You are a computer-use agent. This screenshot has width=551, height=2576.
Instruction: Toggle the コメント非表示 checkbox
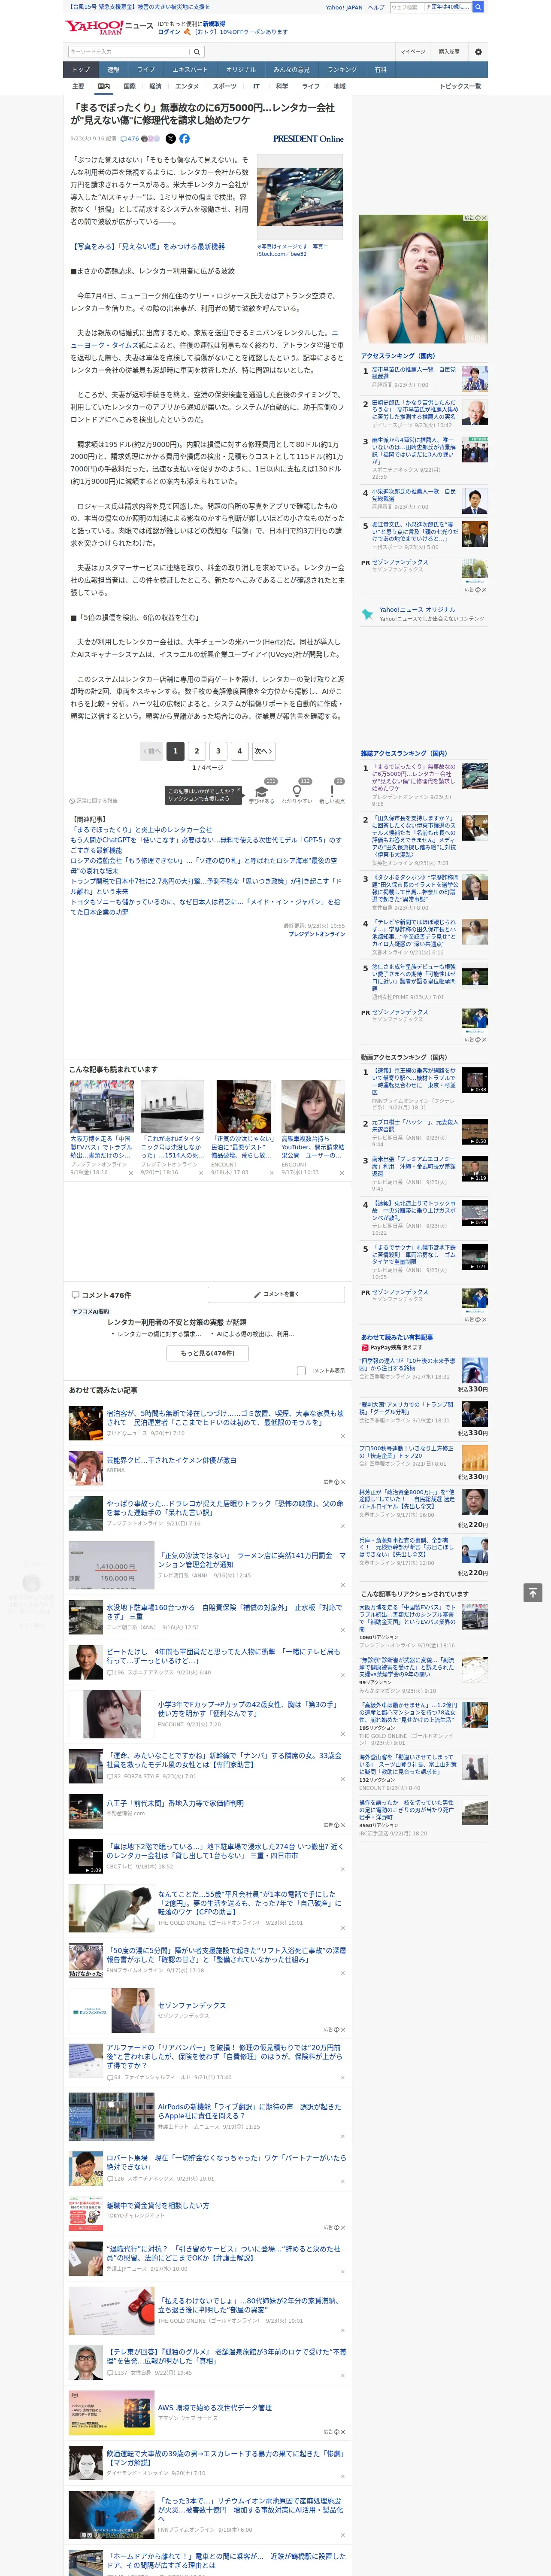coord(301,1371)
